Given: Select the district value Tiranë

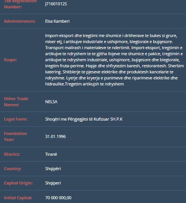Looking at the screenshot, I should point(51,154).
